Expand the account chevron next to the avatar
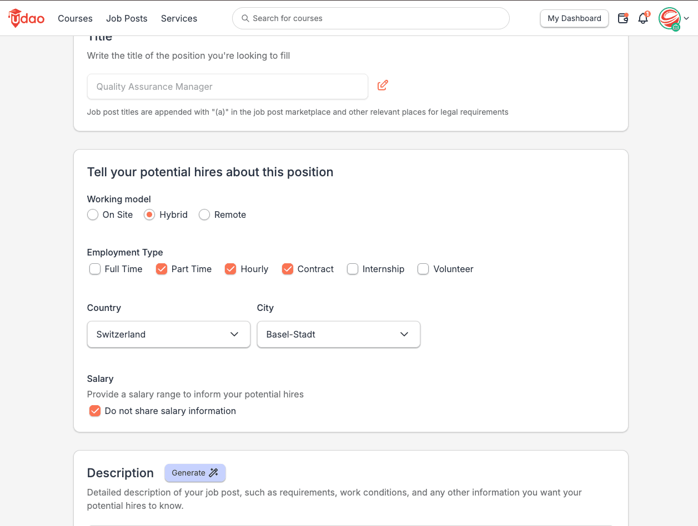The image size is (698, 526). tap(687, 18)
